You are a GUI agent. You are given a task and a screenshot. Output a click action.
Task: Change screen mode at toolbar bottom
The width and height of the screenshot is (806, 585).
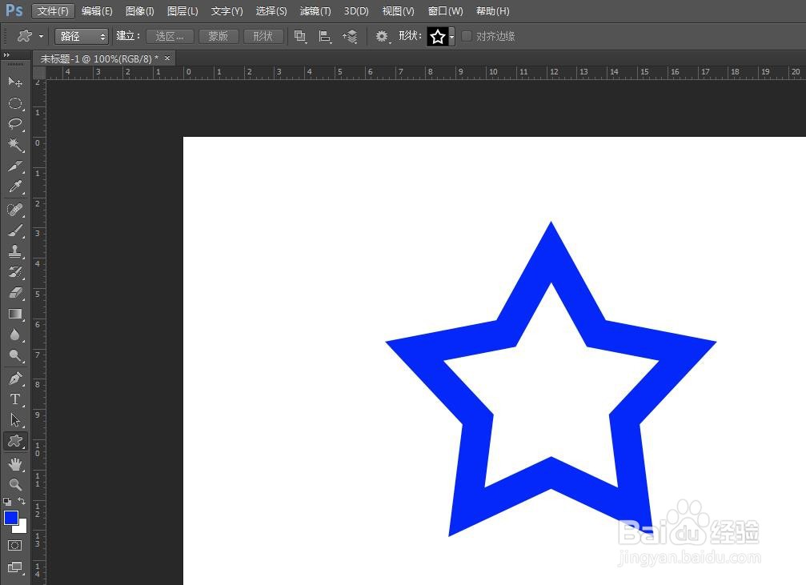(15, 567)
